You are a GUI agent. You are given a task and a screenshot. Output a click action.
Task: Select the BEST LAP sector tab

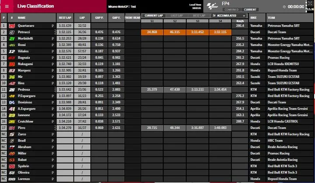199,16
